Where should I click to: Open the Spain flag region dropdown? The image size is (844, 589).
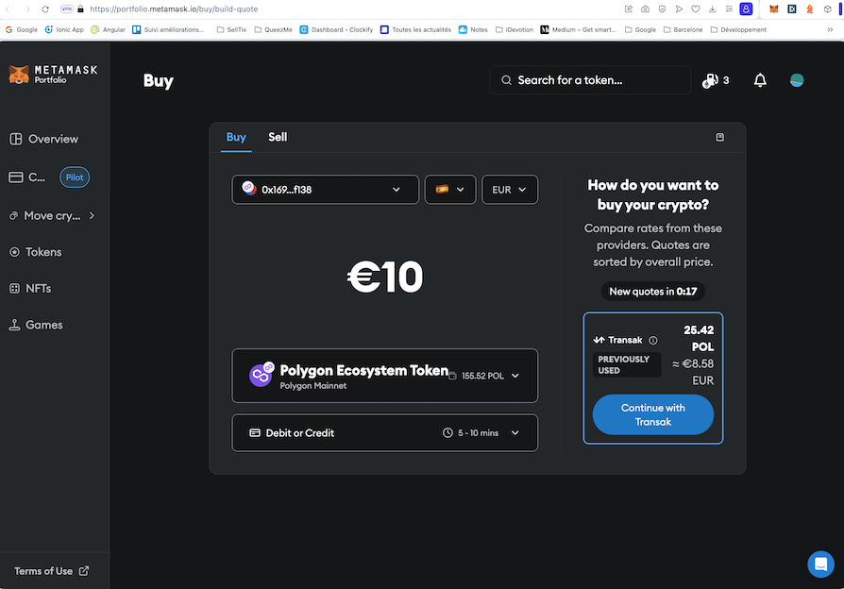449,190
